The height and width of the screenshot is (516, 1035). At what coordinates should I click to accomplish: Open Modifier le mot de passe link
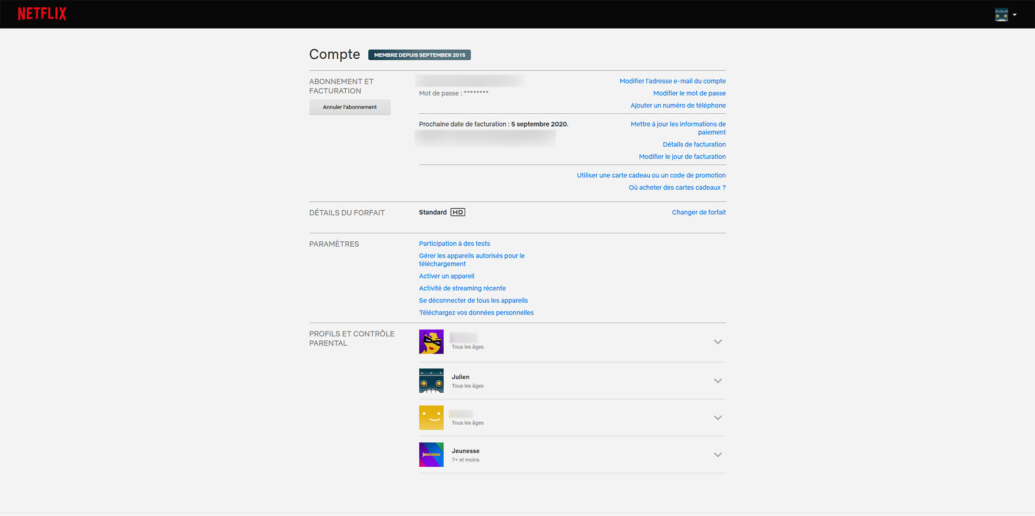tap(690, 93)
